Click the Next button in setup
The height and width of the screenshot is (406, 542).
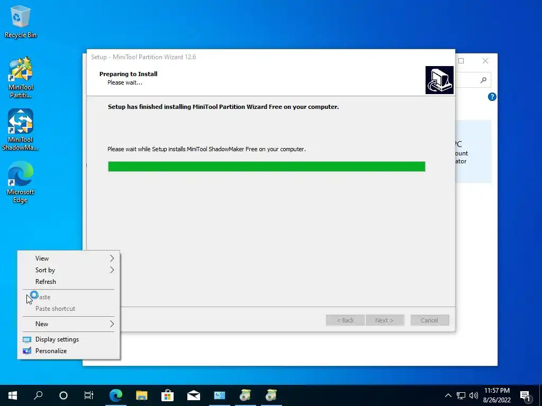[x=384, y=320]
